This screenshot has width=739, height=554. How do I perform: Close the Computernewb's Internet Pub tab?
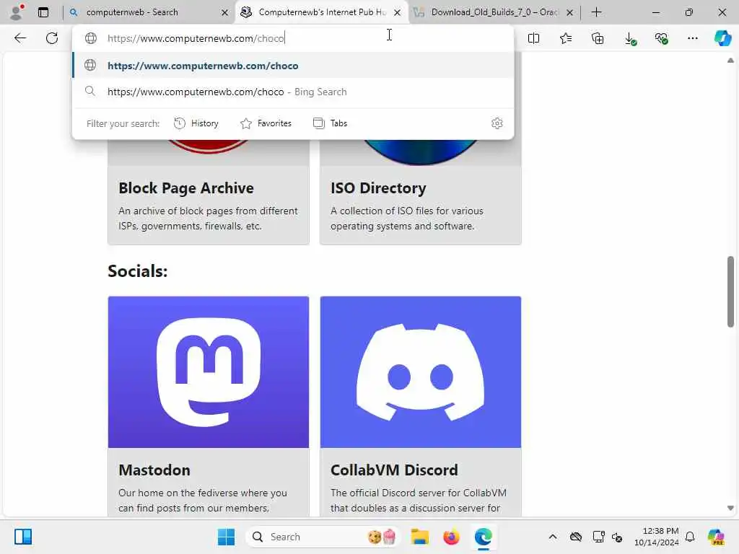(x=398, y=13)
